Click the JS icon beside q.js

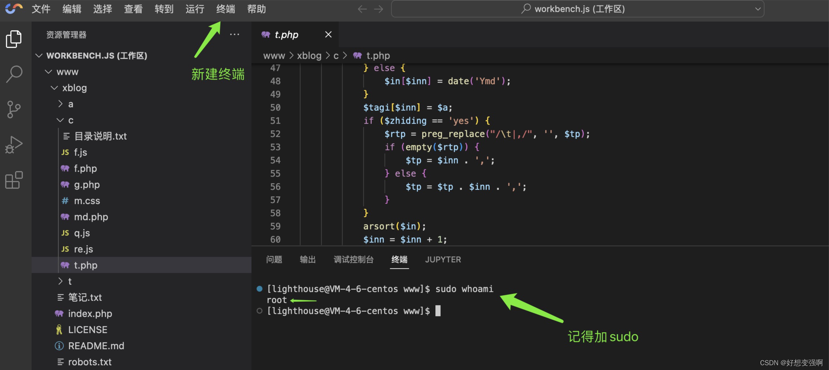[x=65, y=233]
